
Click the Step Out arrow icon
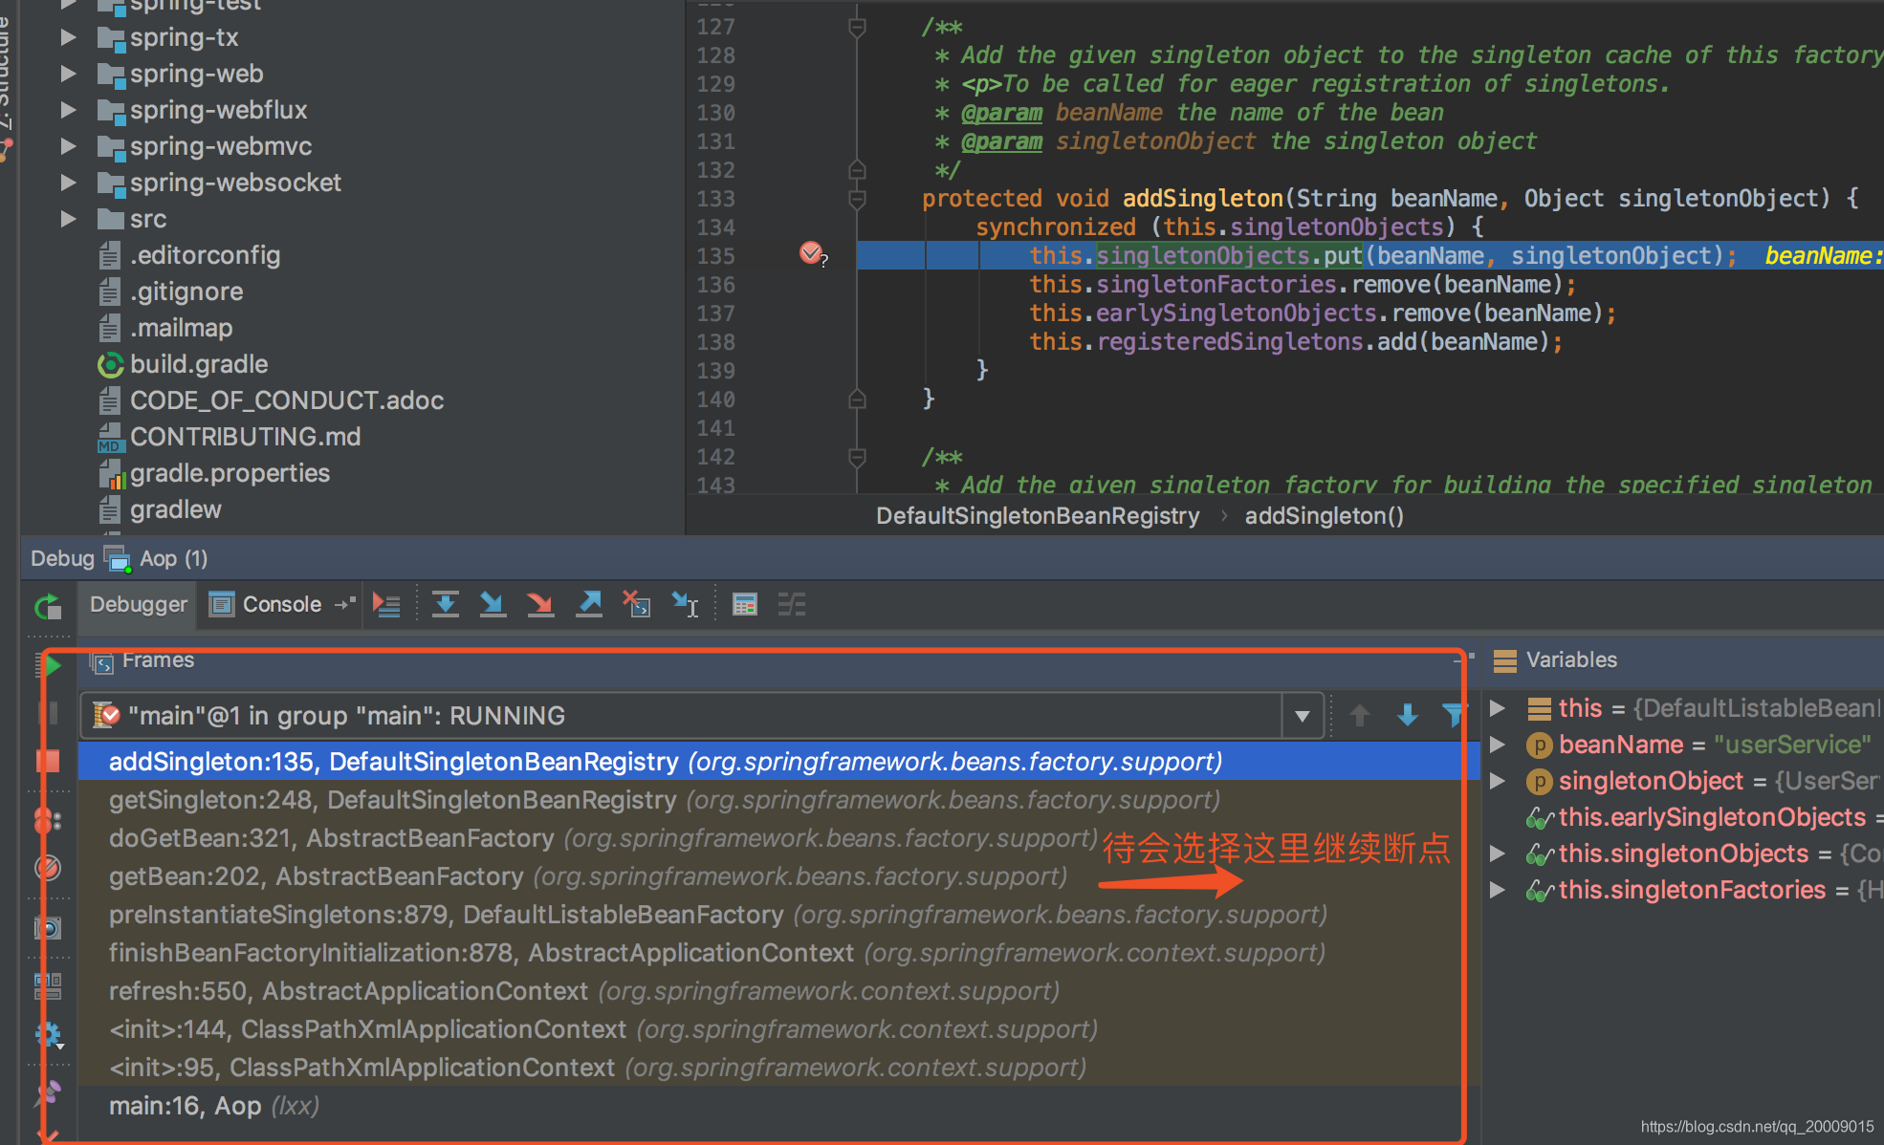click(x=589, y=604)
